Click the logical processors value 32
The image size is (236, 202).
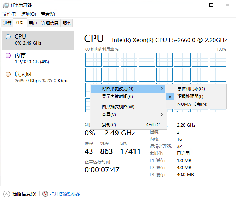click(179, 146)
